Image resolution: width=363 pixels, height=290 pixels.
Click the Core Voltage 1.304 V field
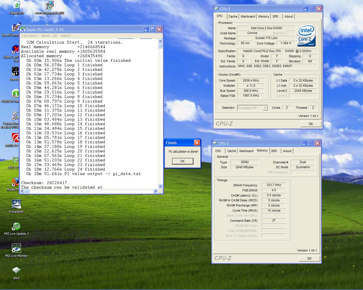(286, 43)
